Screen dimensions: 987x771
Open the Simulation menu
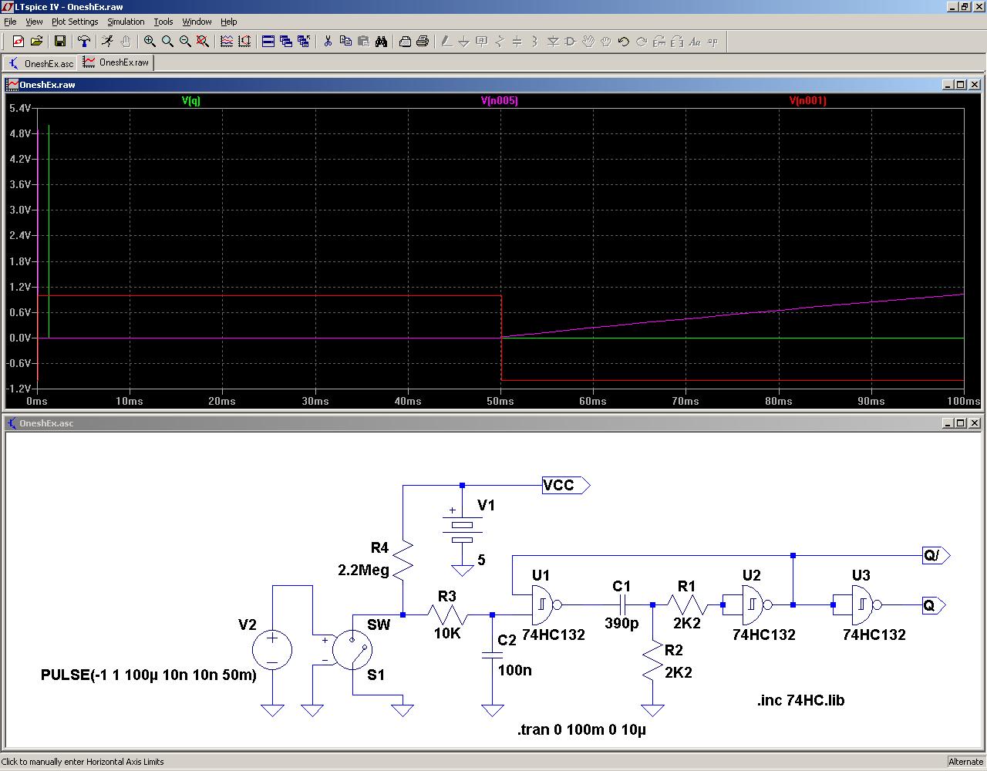pyautogui.click(x=126, y=22)
